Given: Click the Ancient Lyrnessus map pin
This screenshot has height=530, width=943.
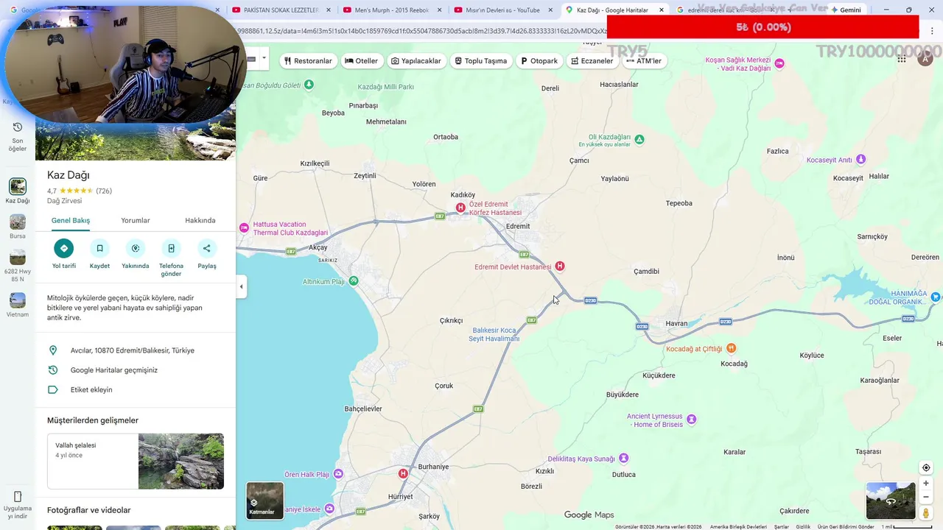Looking at the screenshot, I should point(691,420).
